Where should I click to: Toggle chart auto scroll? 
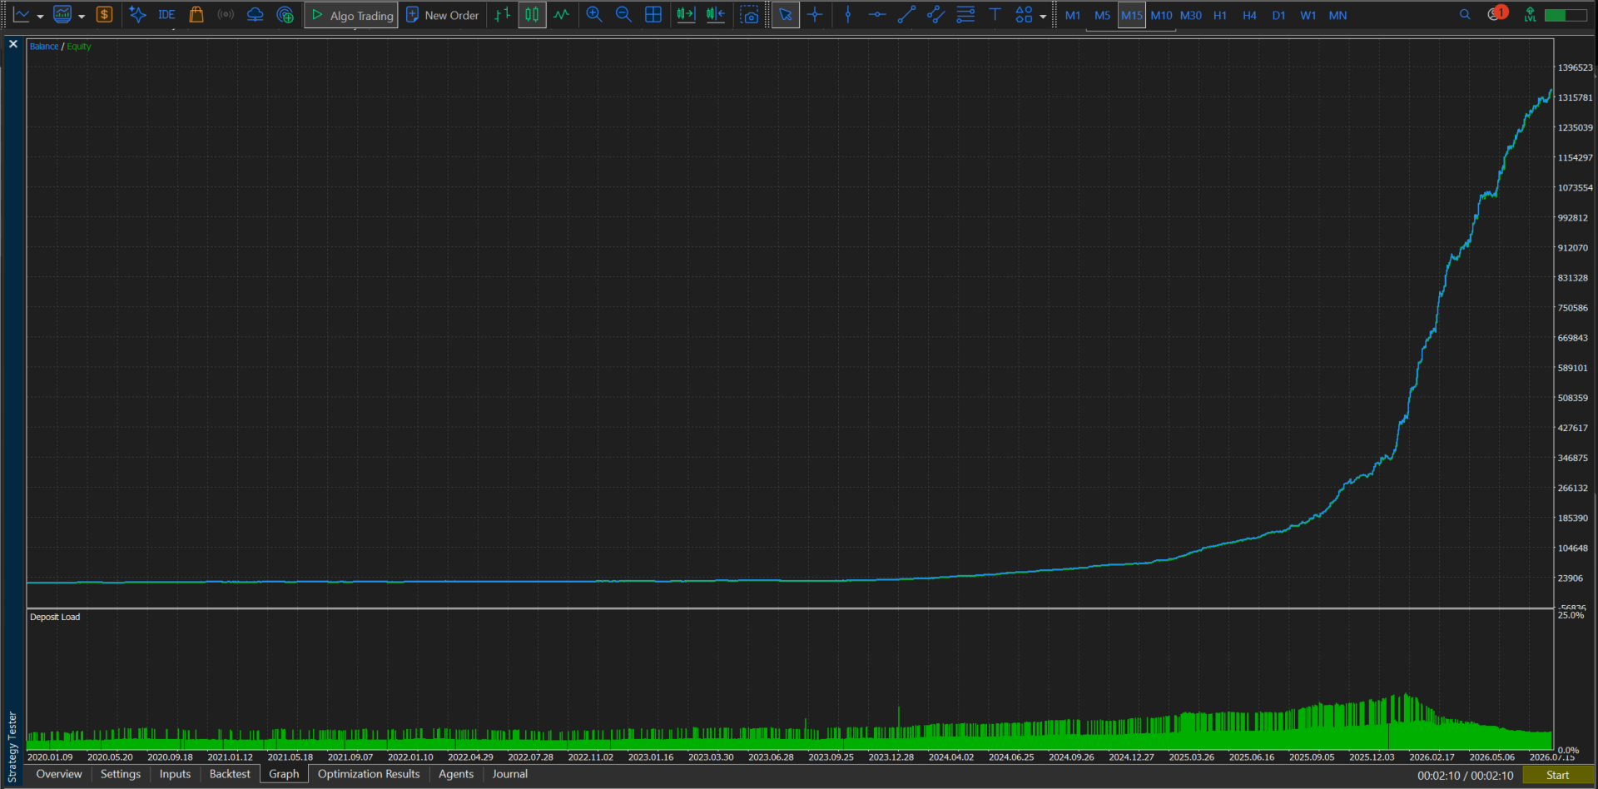686,15
